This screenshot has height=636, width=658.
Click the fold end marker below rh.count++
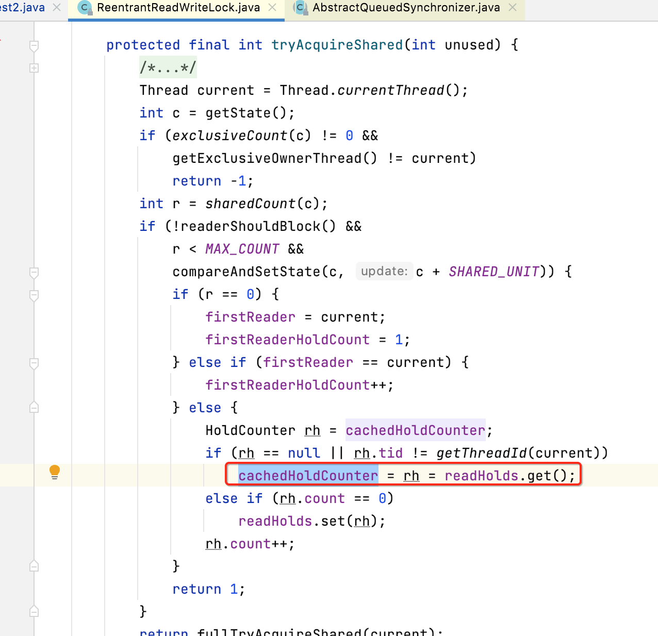tap(34, 566)
